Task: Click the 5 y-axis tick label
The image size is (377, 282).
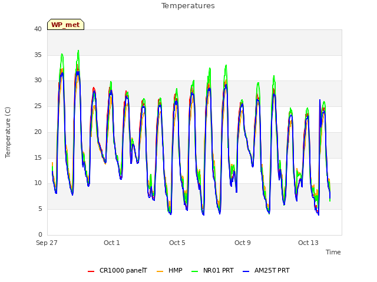Action: pyautogui.click(x=40, y=209)
